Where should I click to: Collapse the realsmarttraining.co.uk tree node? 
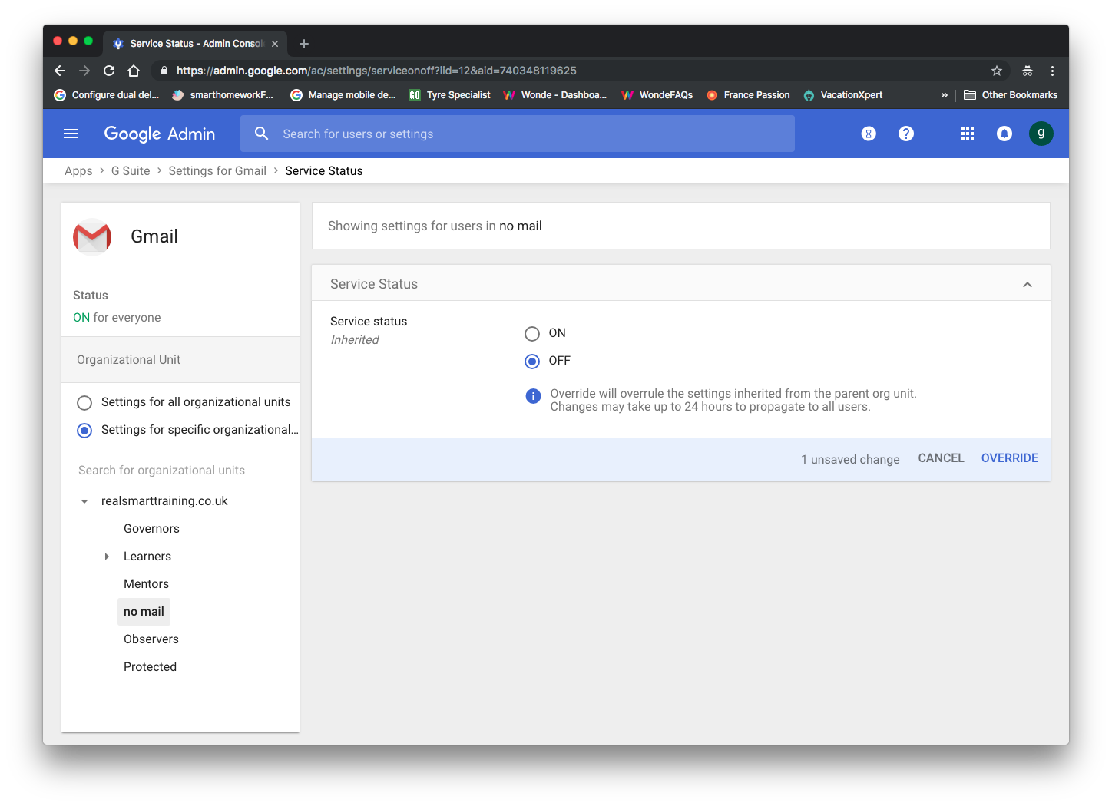pos(84,501)
